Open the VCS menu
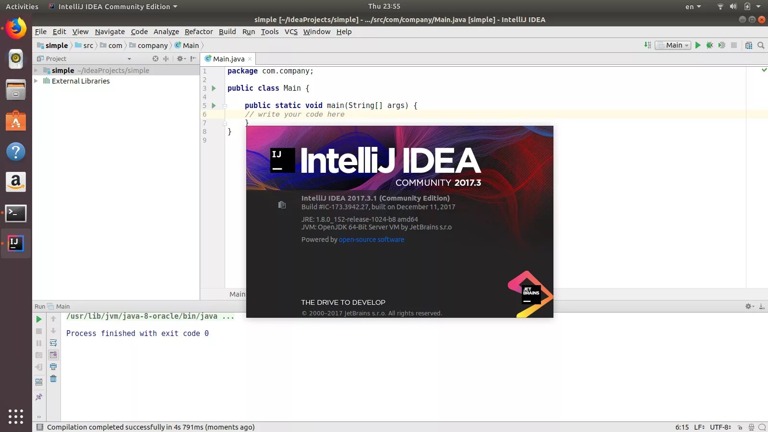Screen dimensions: 768x432 pos(291,32)
